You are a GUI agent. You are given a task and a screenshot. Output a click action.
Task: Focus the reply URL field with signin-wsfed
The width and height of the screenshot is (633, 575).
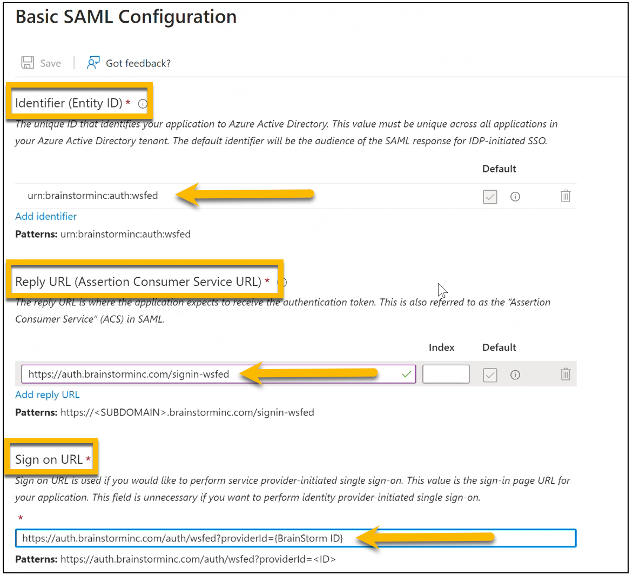point(218,375)
